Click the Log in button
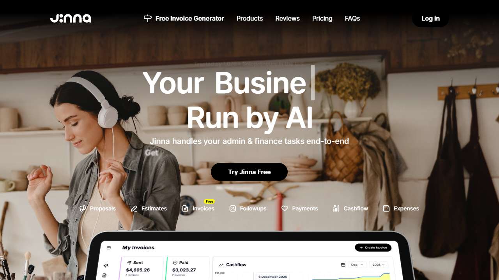The width and height of the screenshot is (499, 280). (430, 18)
